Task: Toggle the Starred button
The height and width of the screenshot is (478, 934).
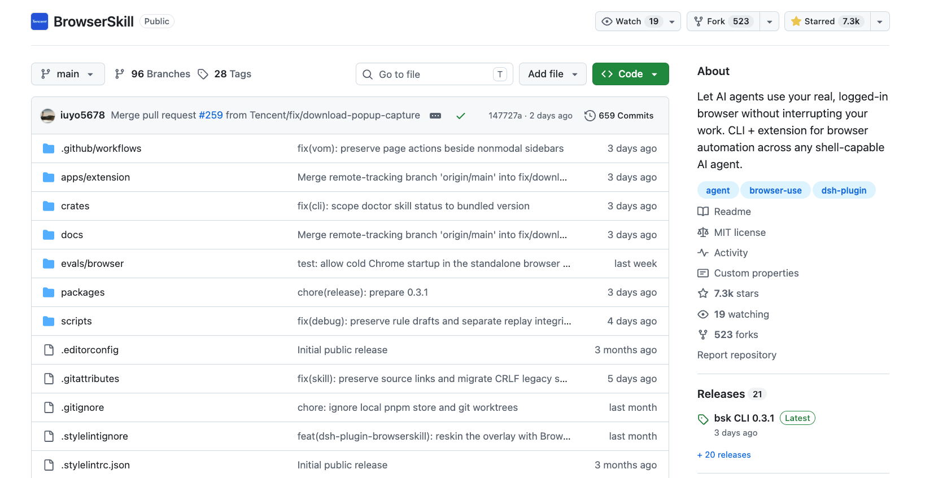Action: 827,21
